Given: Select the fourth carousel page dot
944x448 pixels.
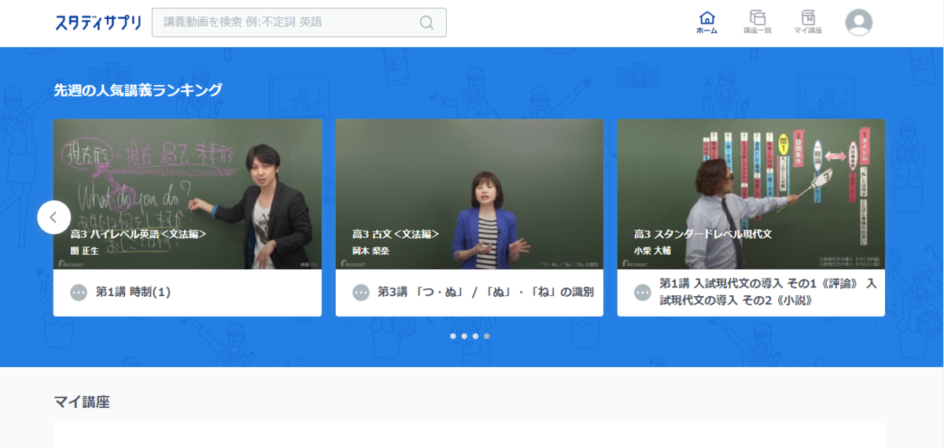Looking at the screenshot, I should 486,336.
